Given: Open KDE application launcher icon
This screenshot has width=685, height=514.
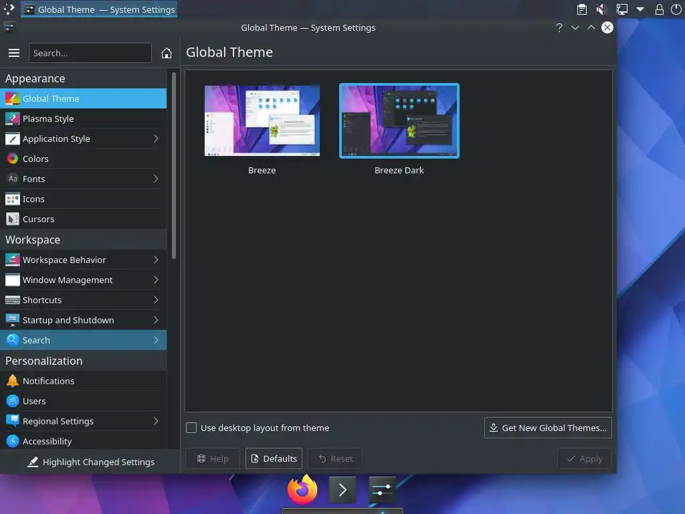Looking at the screenshot, I should tap(9, 9).
